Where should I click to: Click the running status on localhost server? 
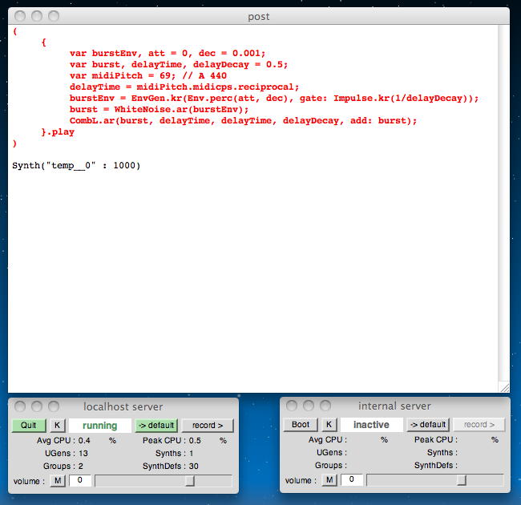click(99, 426)
